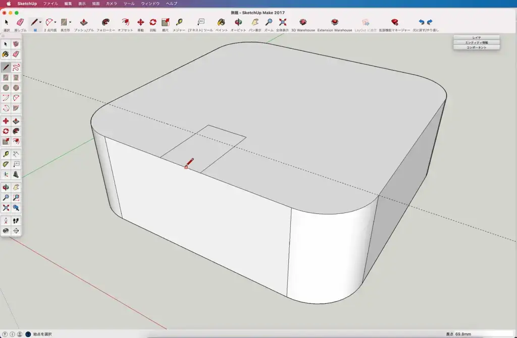Choose the Freehand tool in left palette

[16, 68]
